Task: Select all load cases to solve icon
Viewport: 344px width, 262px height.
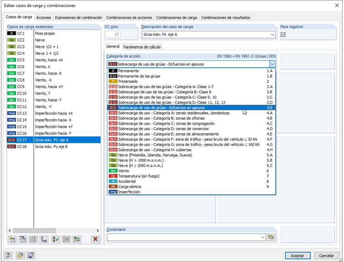Action: pos(56,239)
